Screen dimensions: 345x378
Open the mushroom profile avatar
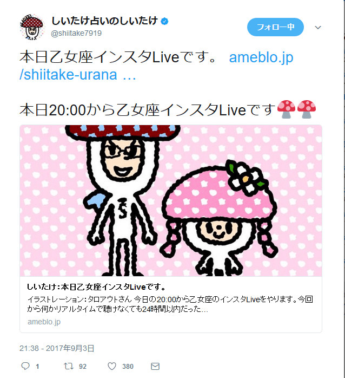coord(32,27)
